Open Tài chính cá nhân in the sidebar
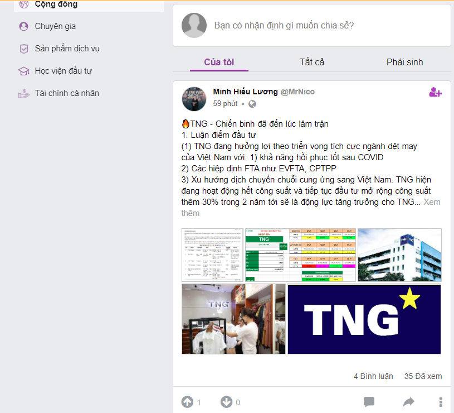454x413 pixels. (67, 93)
